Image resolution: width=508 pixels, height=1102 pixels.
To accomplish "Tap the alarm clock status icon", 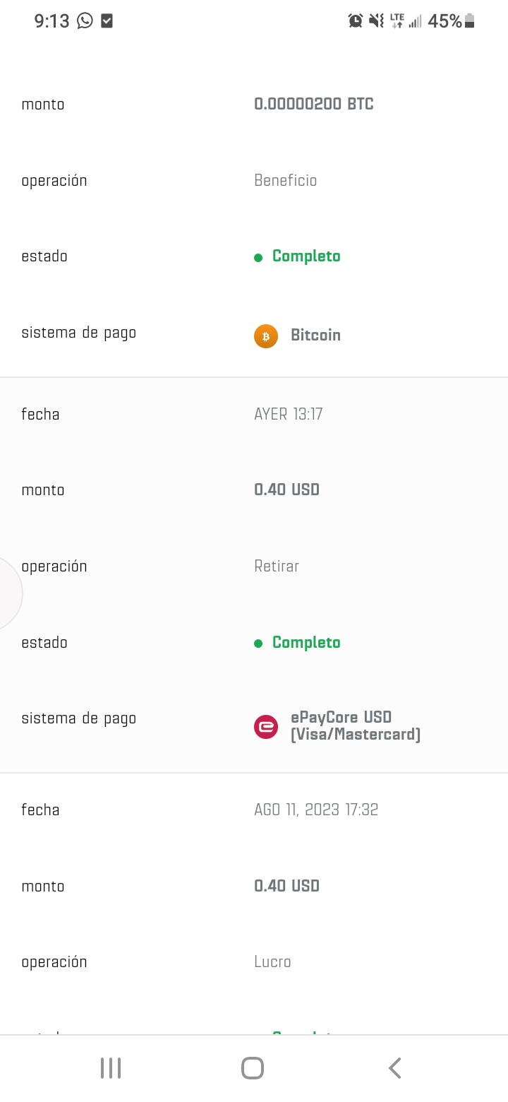I will point(356,21).
